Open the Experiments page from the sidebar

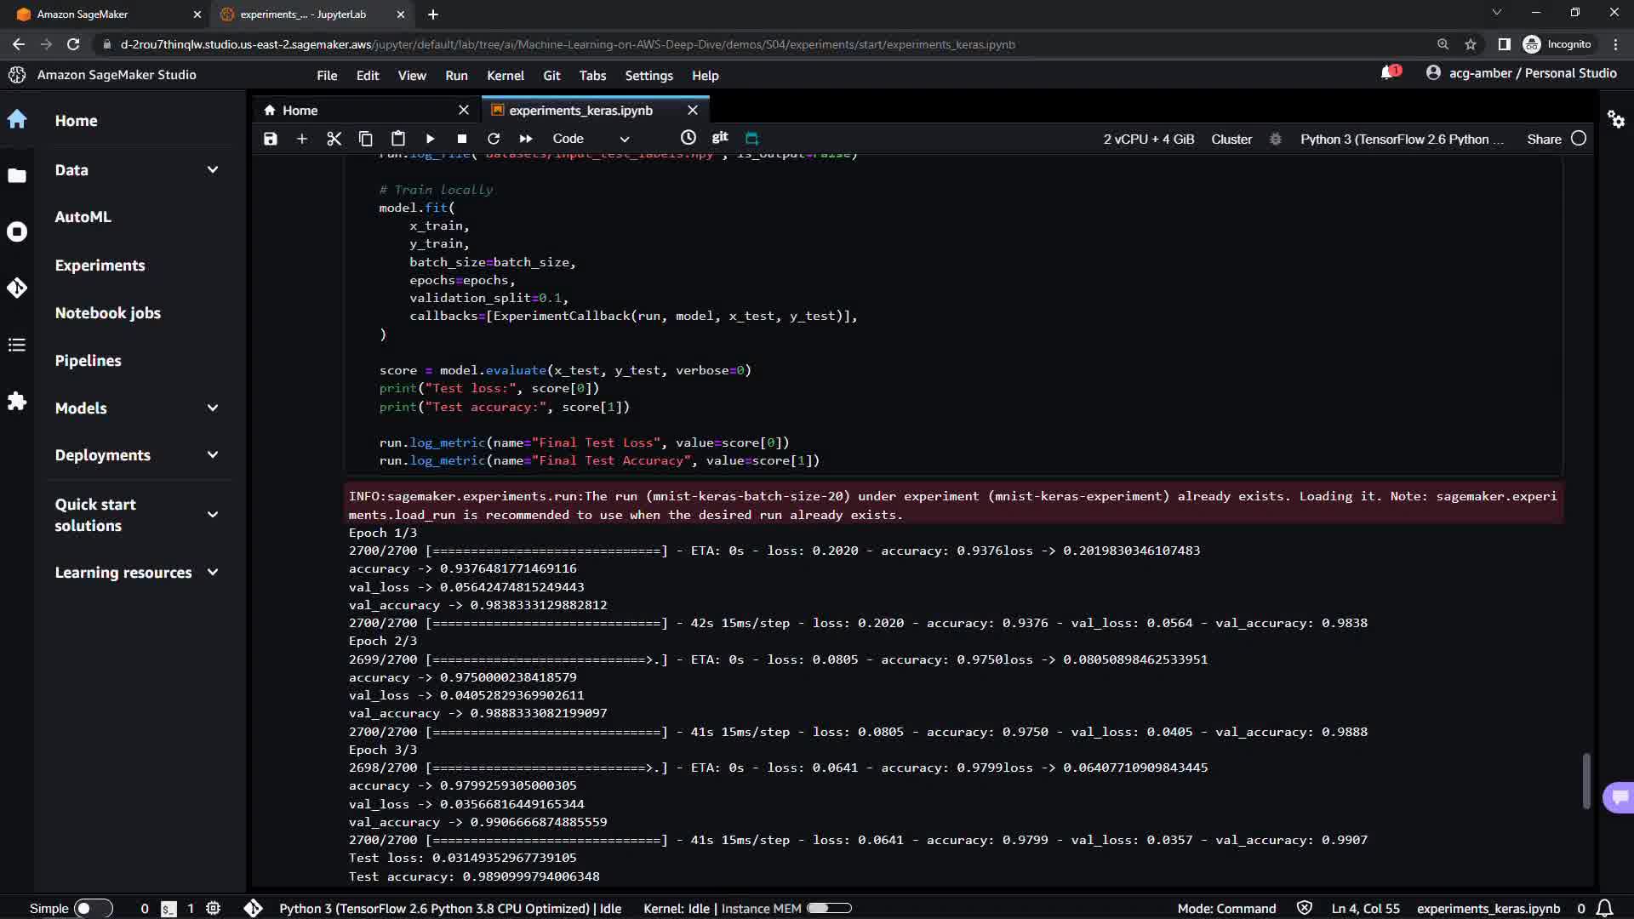tap(100, 265)
